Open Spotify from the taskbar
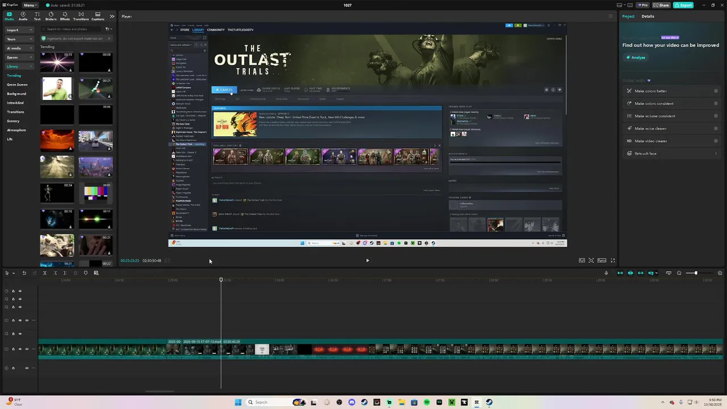Image resolution: width=727 pixels, height=409 pixels. (427, 402)
